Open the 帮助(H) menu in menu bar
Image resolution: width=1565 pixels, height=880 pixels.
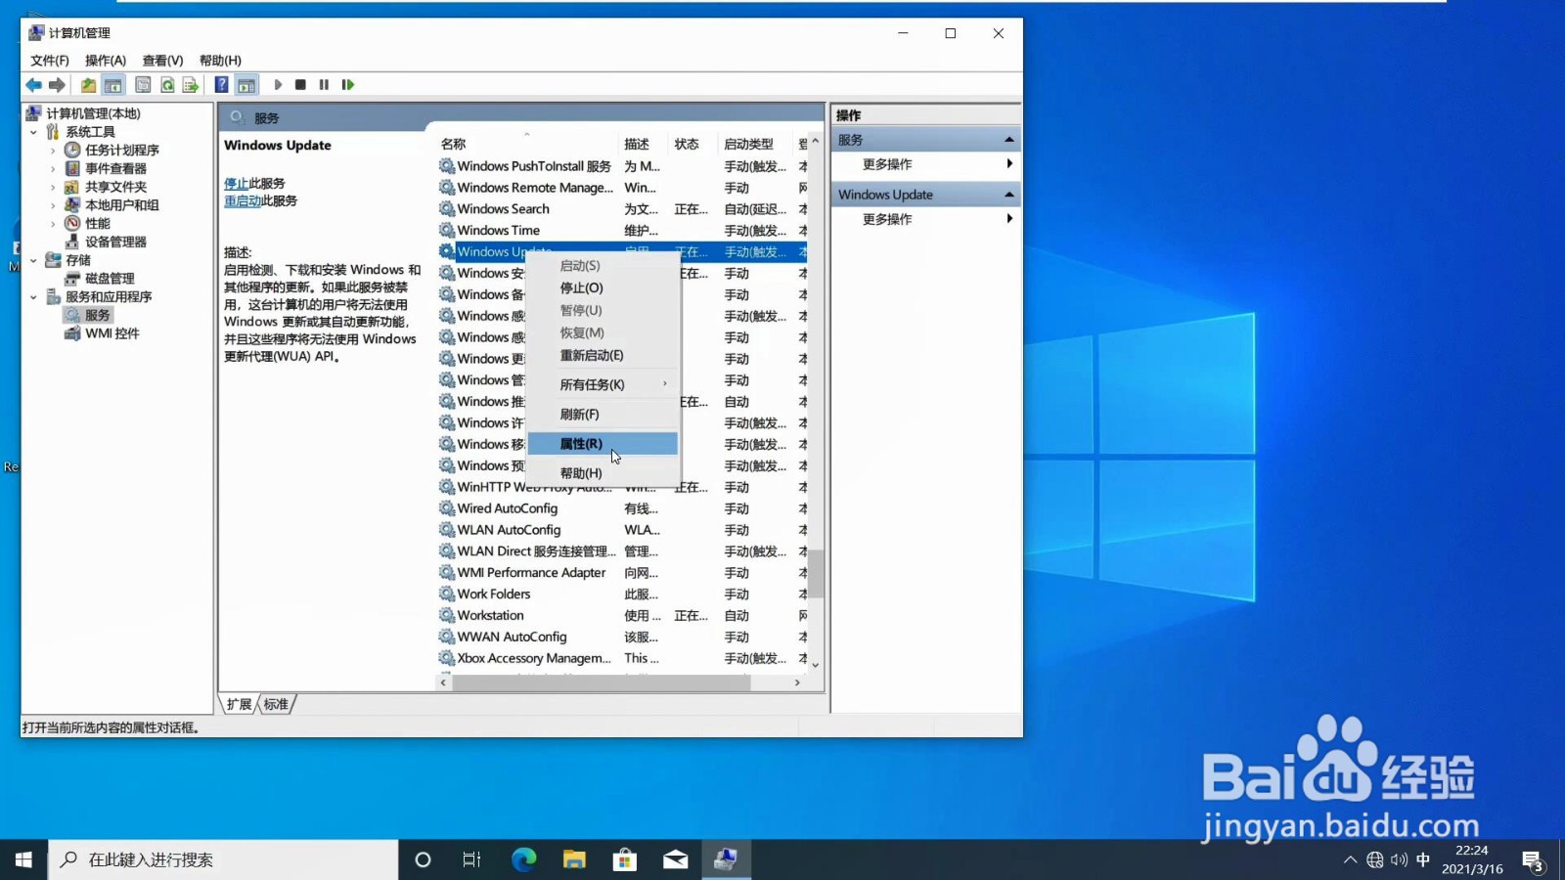[x=220, y=61]
